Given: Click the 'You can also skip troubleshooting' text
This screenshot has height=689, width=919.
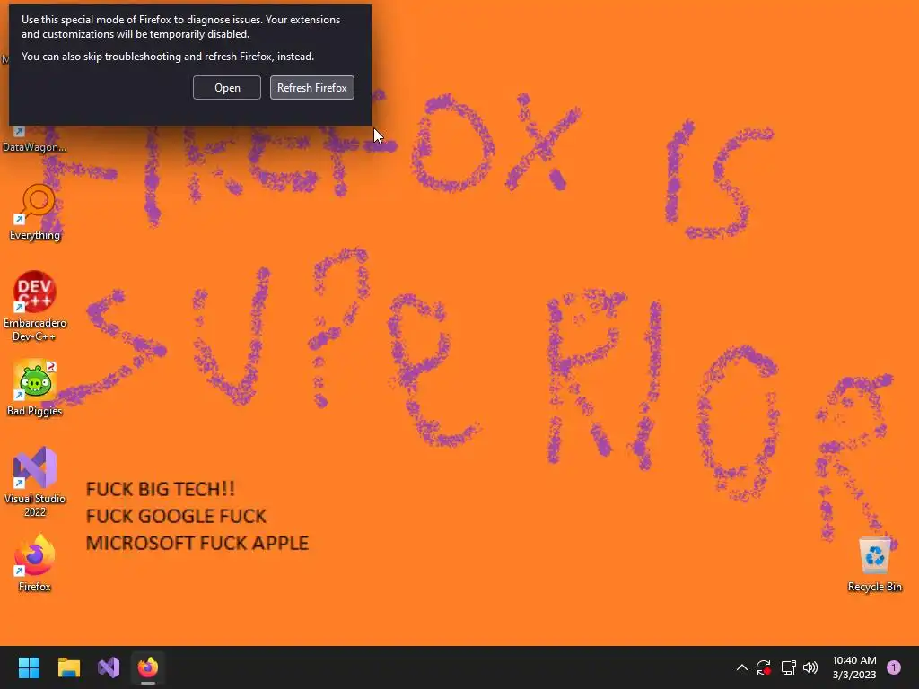Looking at the screenshot, I should point(168,57).
